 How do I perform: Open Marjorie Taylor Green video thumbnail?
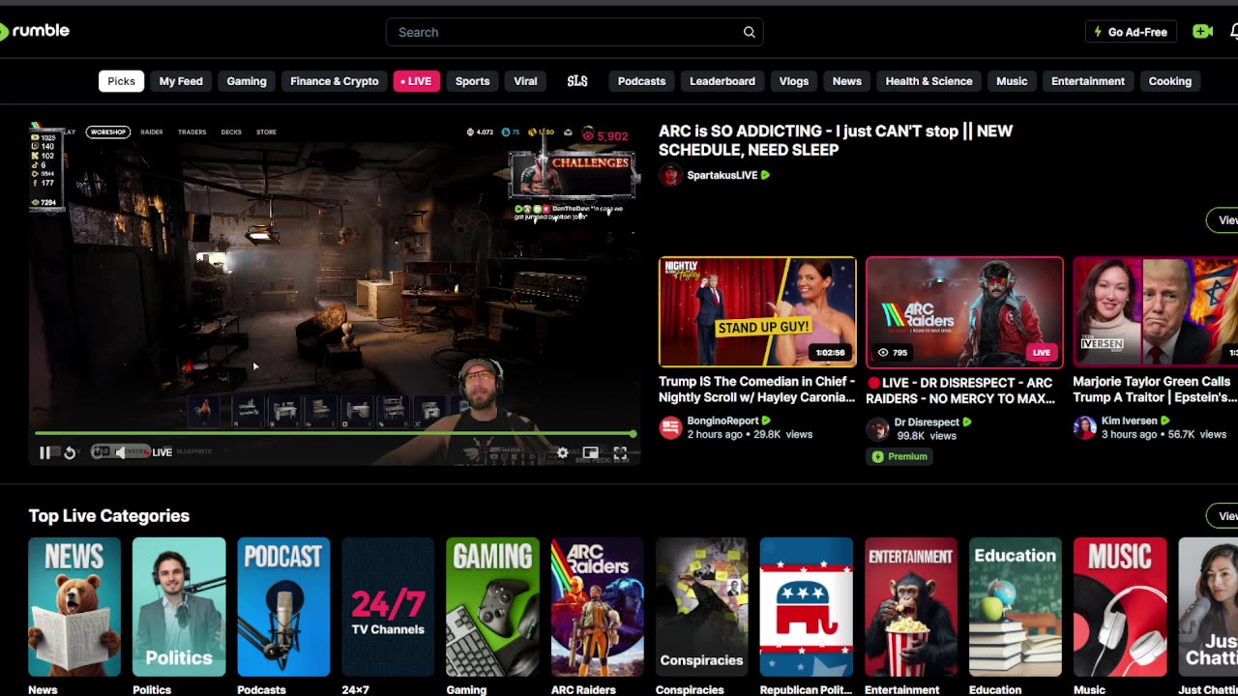click(x=1155, y=312)
